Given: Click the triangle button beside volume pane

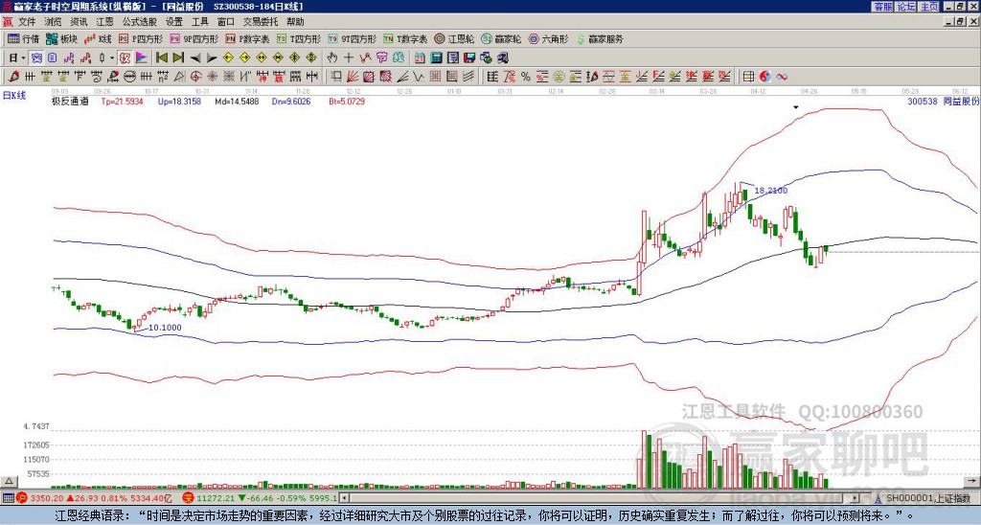Looking at the screenshot, I should tap(9, 481).
